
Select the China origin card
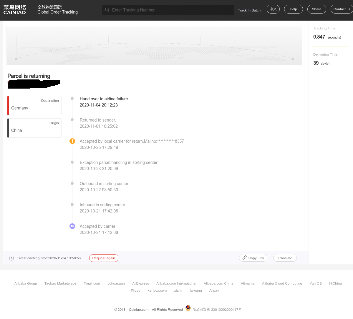pos(34,128)
